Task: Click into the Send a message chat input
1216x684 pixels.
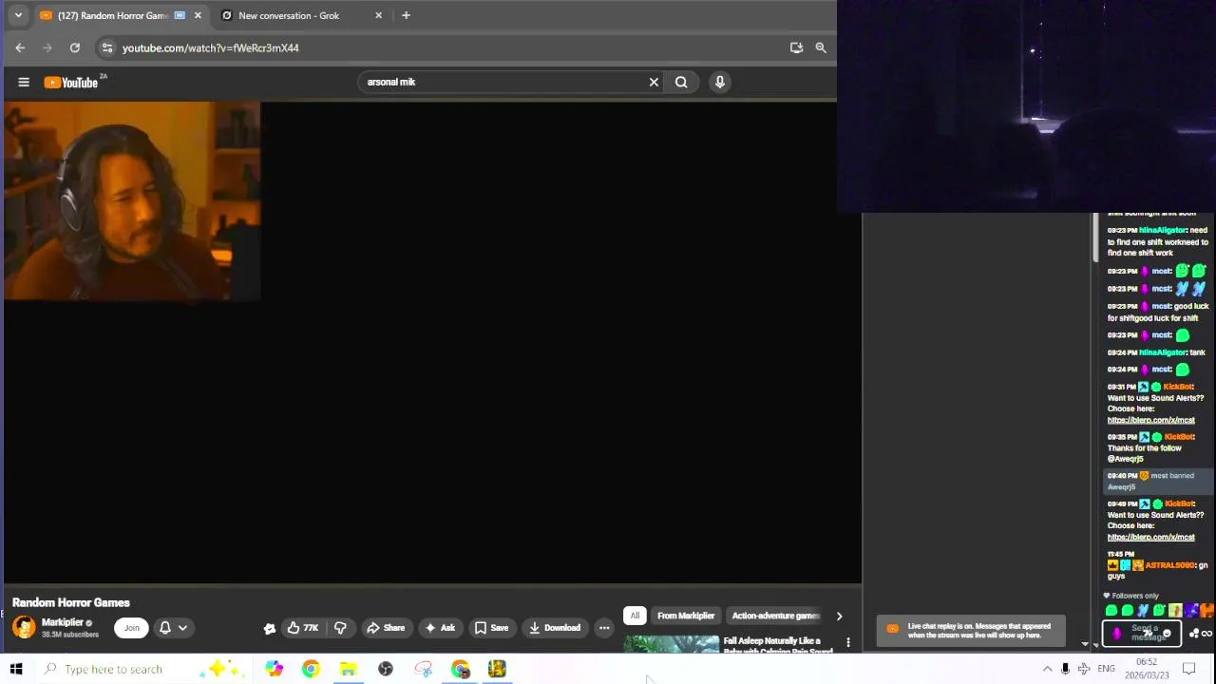Action: (x=1142, y=633)
